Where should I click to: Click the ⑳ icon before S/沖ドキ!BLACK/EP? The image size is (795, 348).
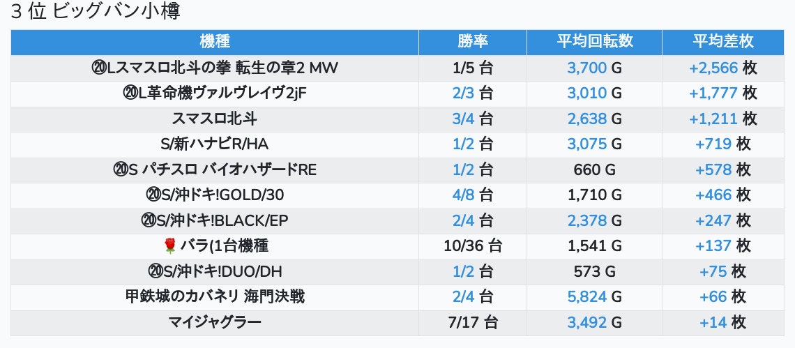tap(148, 220)
